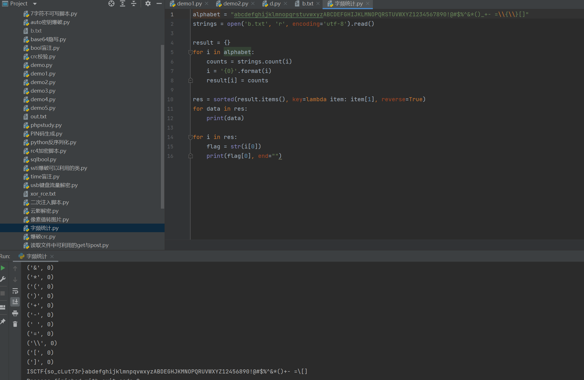Rerun the script with green play icon

pos(3,268)
